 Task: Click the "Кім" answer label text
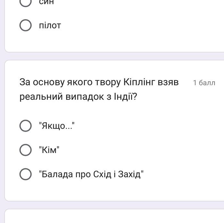pyautogui.click(x=49, y=150)
